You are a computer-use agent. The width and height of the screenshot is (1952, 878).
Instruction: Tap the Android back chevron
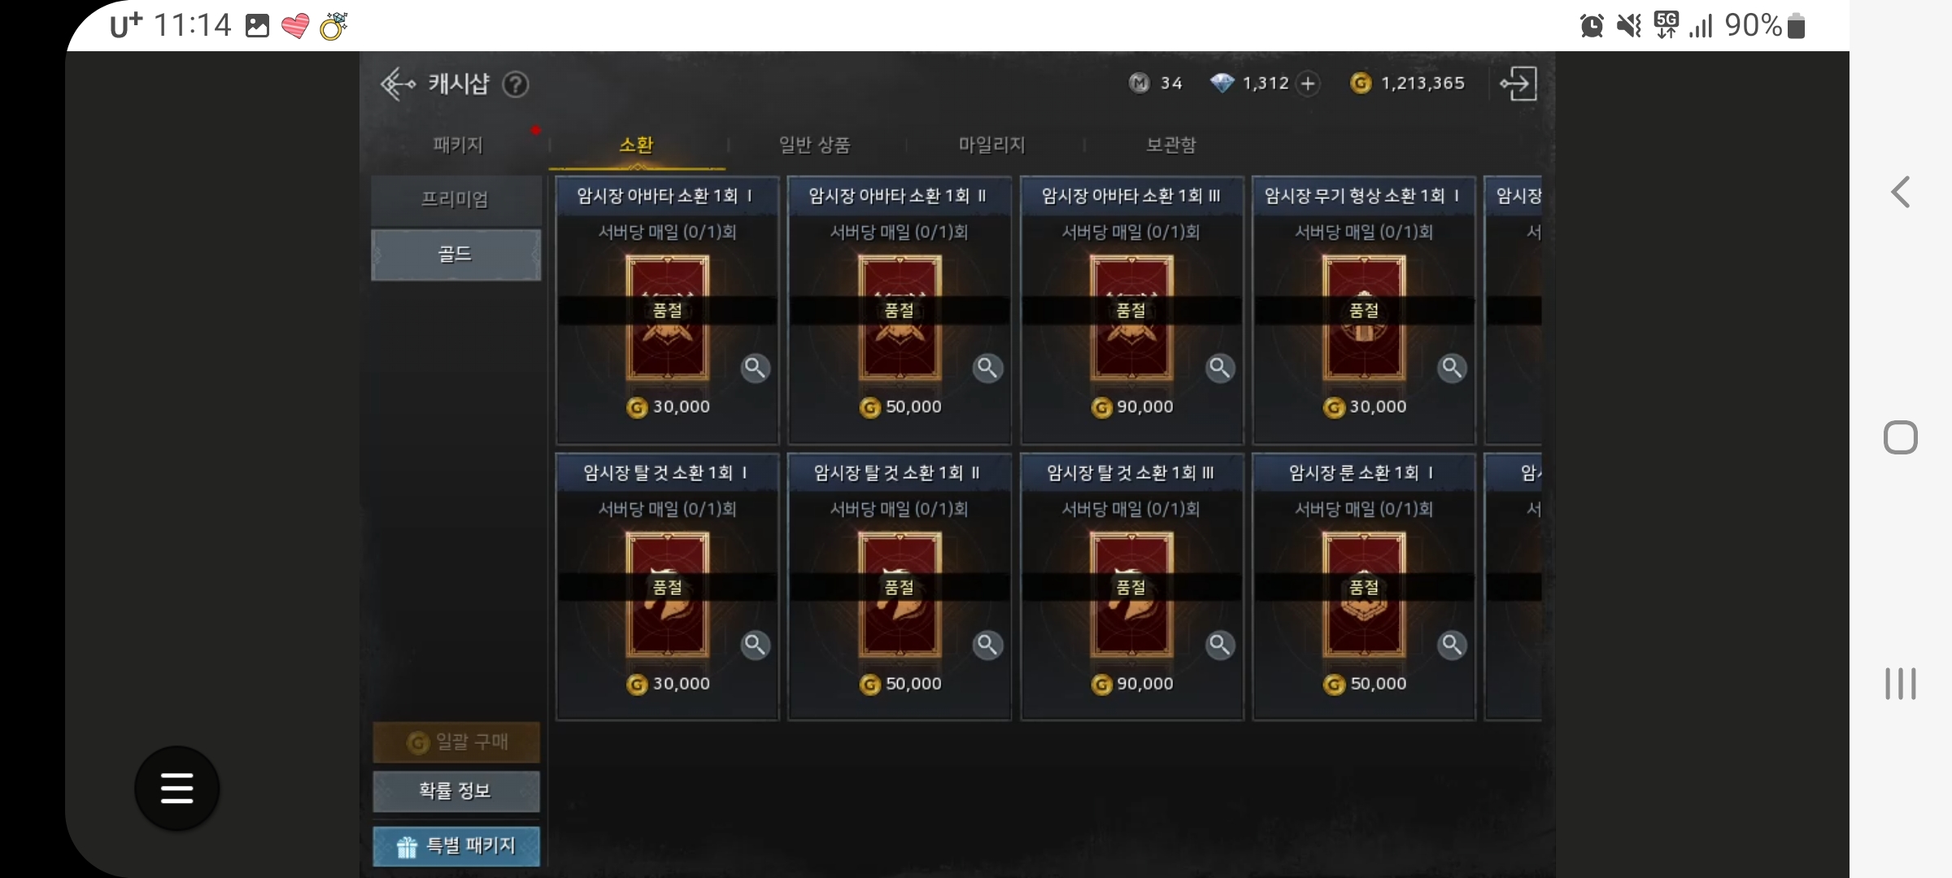[1901, 193]
